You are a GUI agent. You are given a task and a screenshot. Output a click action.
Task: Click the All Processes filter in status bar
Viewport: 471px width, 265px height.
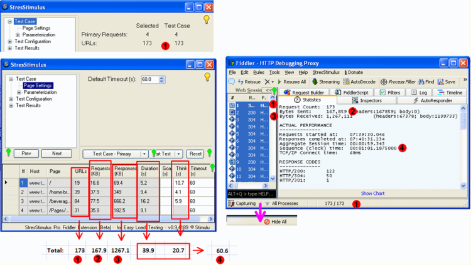pos(282,204)
